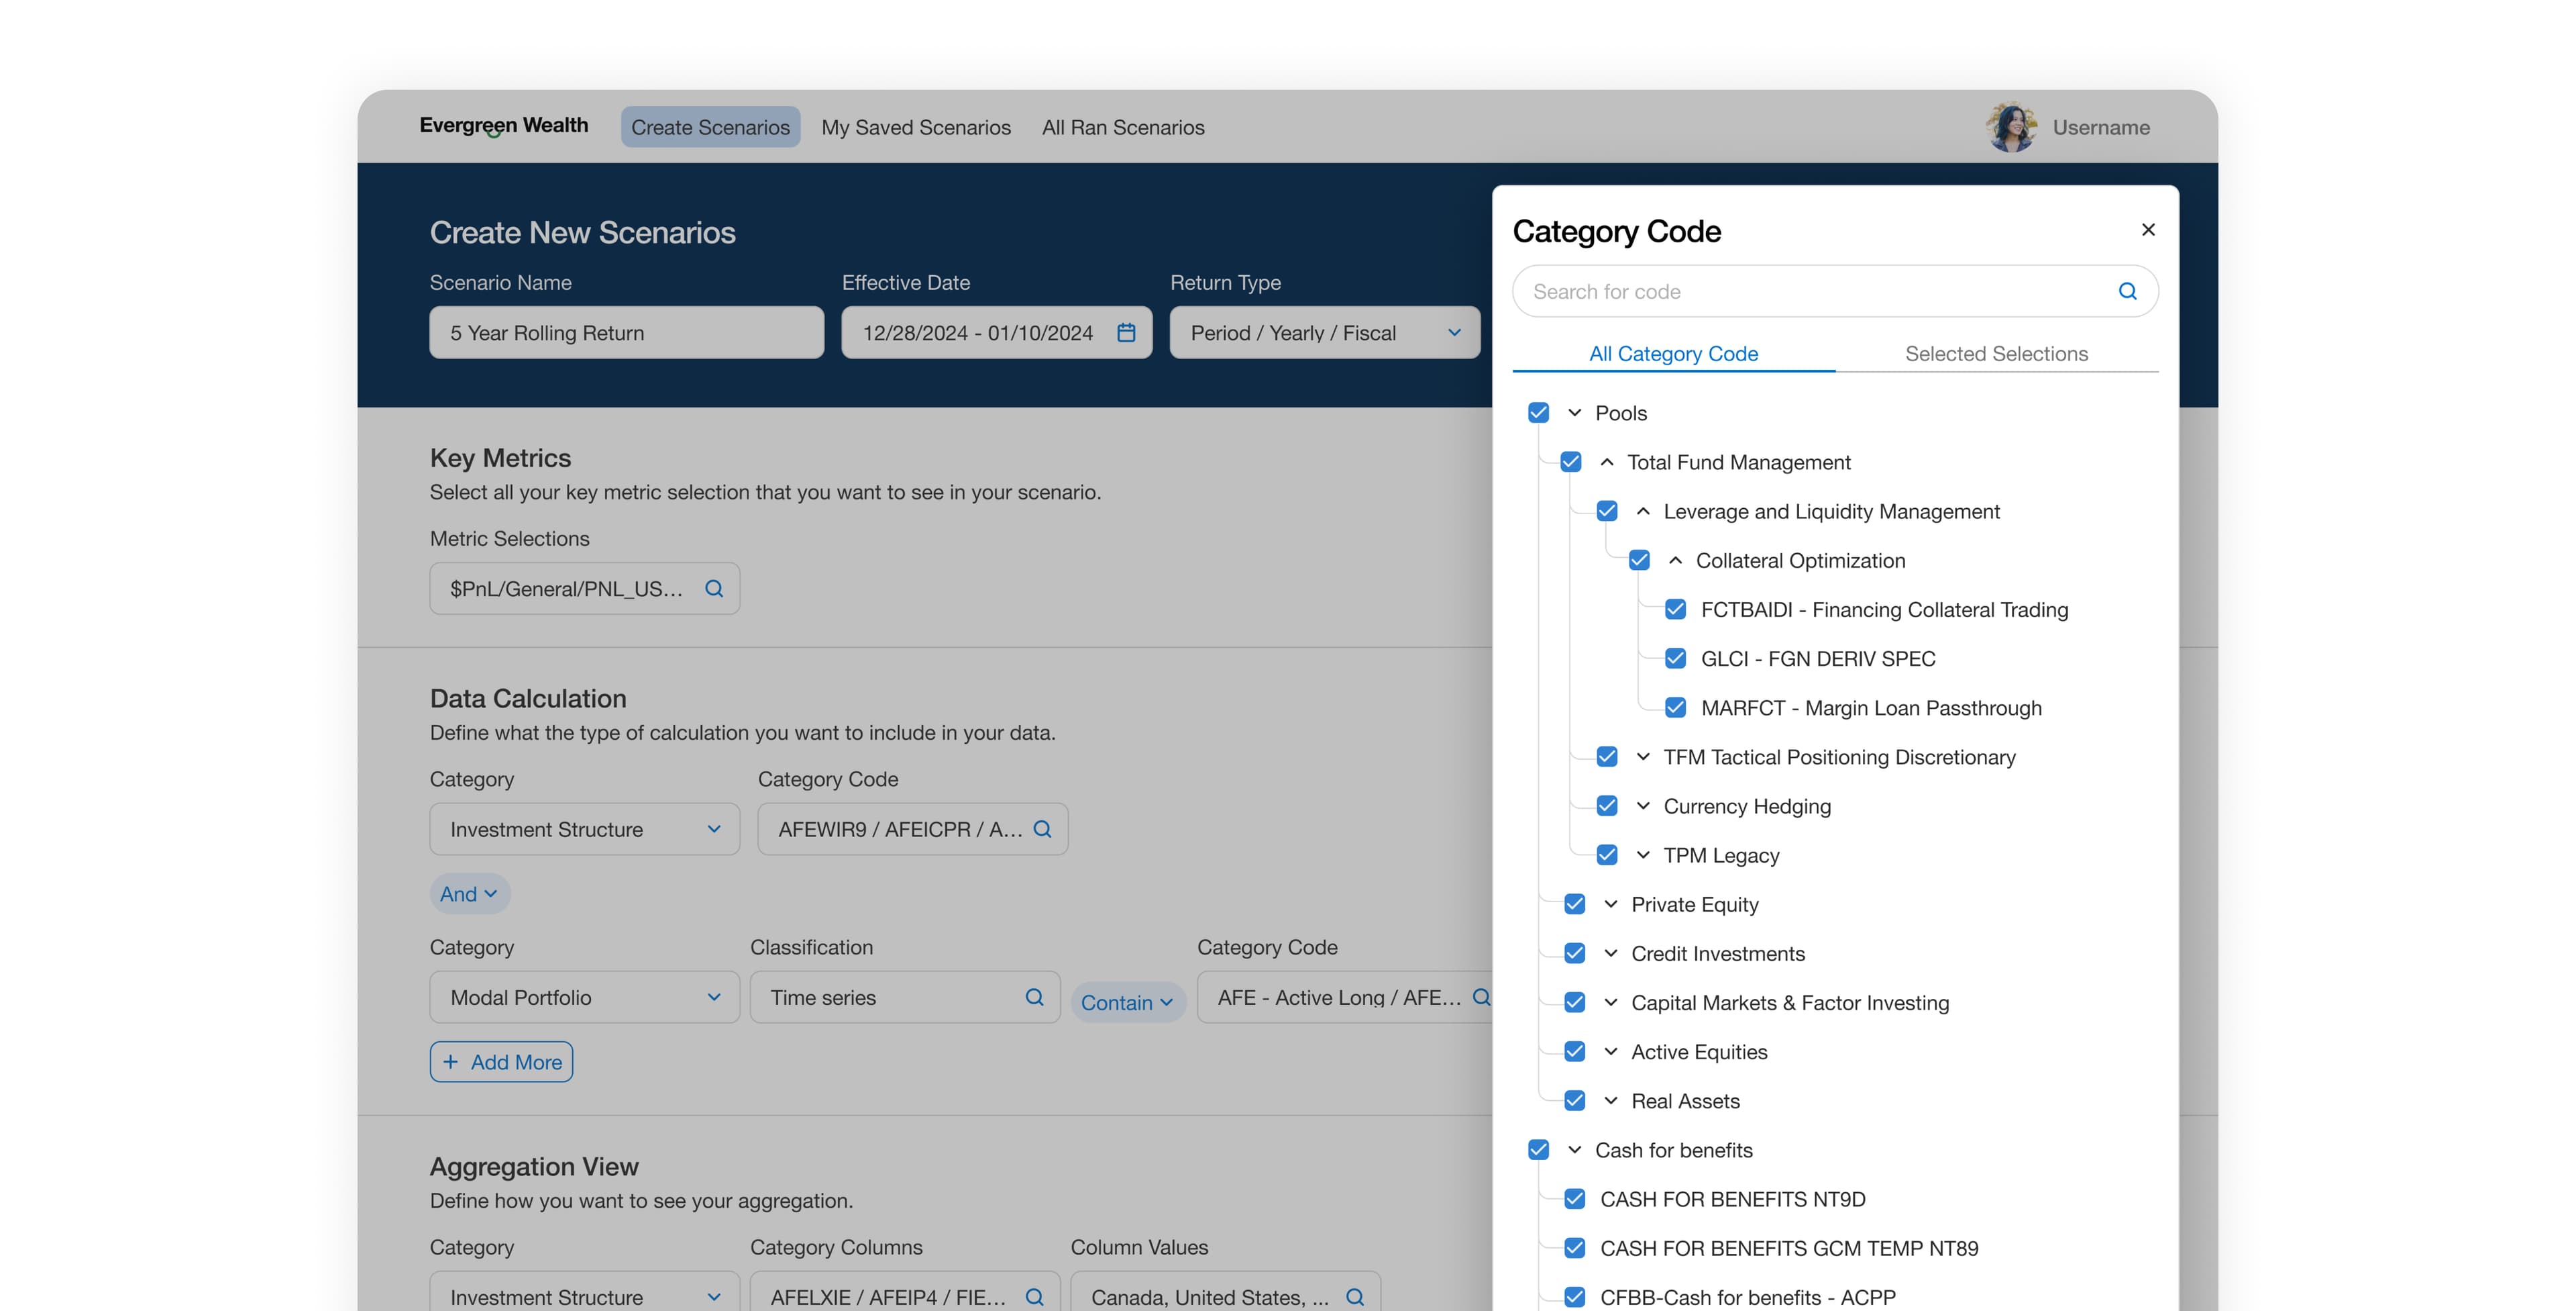
Task: Click the Add More button
Action: [501, 1062]
